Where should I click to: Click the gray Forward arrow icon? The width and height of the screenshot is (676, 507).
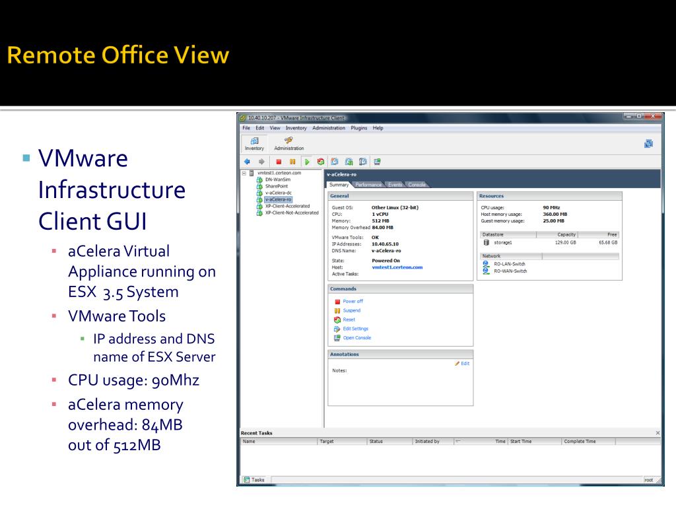click(261, 162)
